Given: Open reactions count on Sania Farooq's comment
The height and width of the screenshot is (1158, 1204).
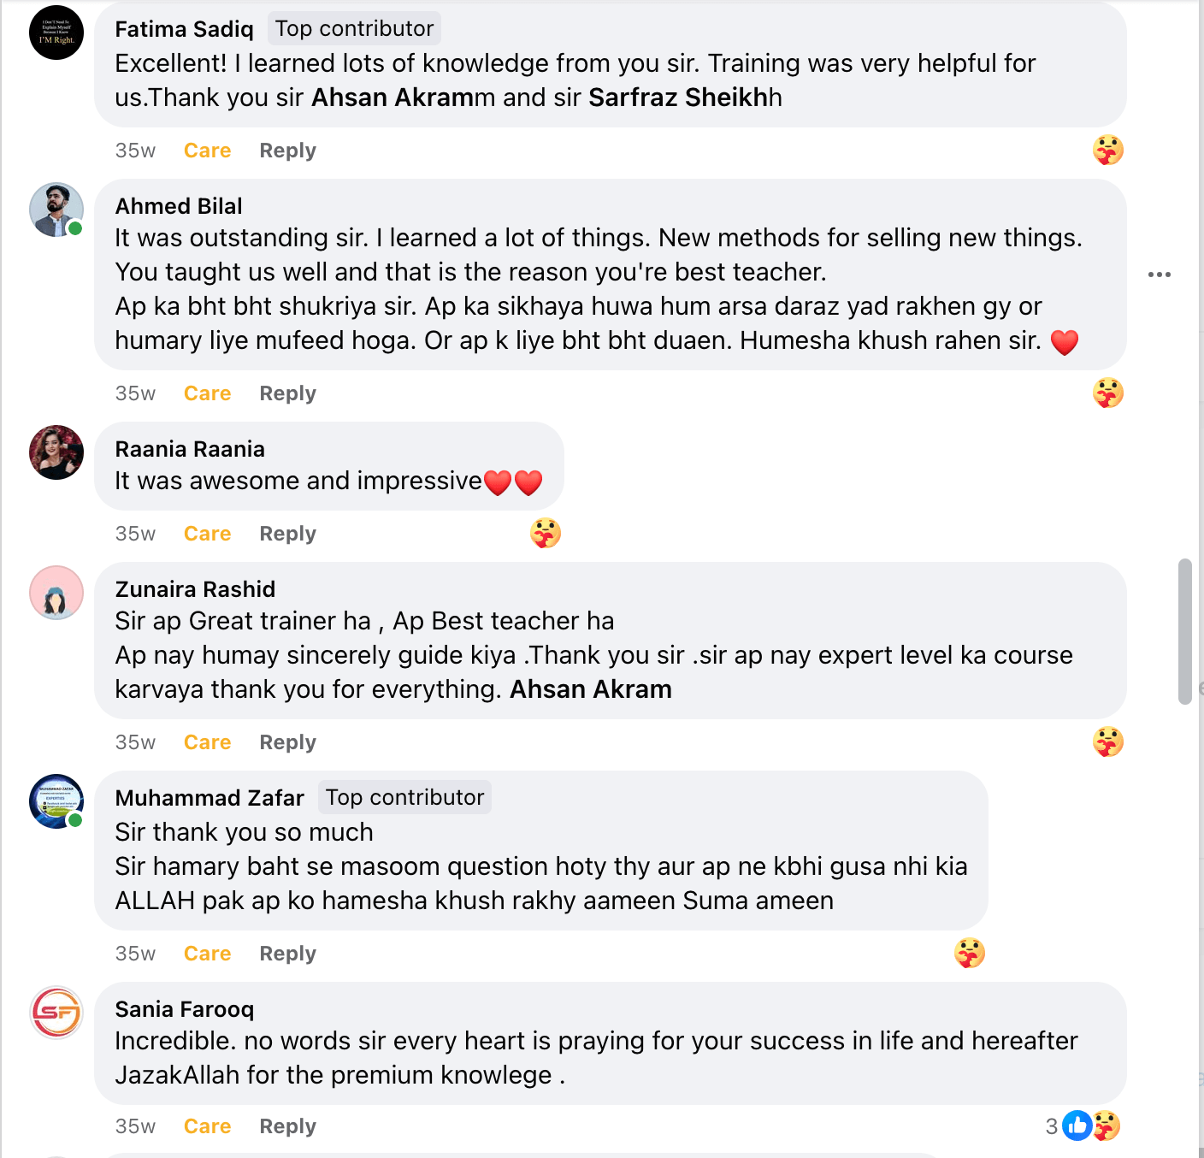Looking at the screenshot, I should click(1083, 1126).
